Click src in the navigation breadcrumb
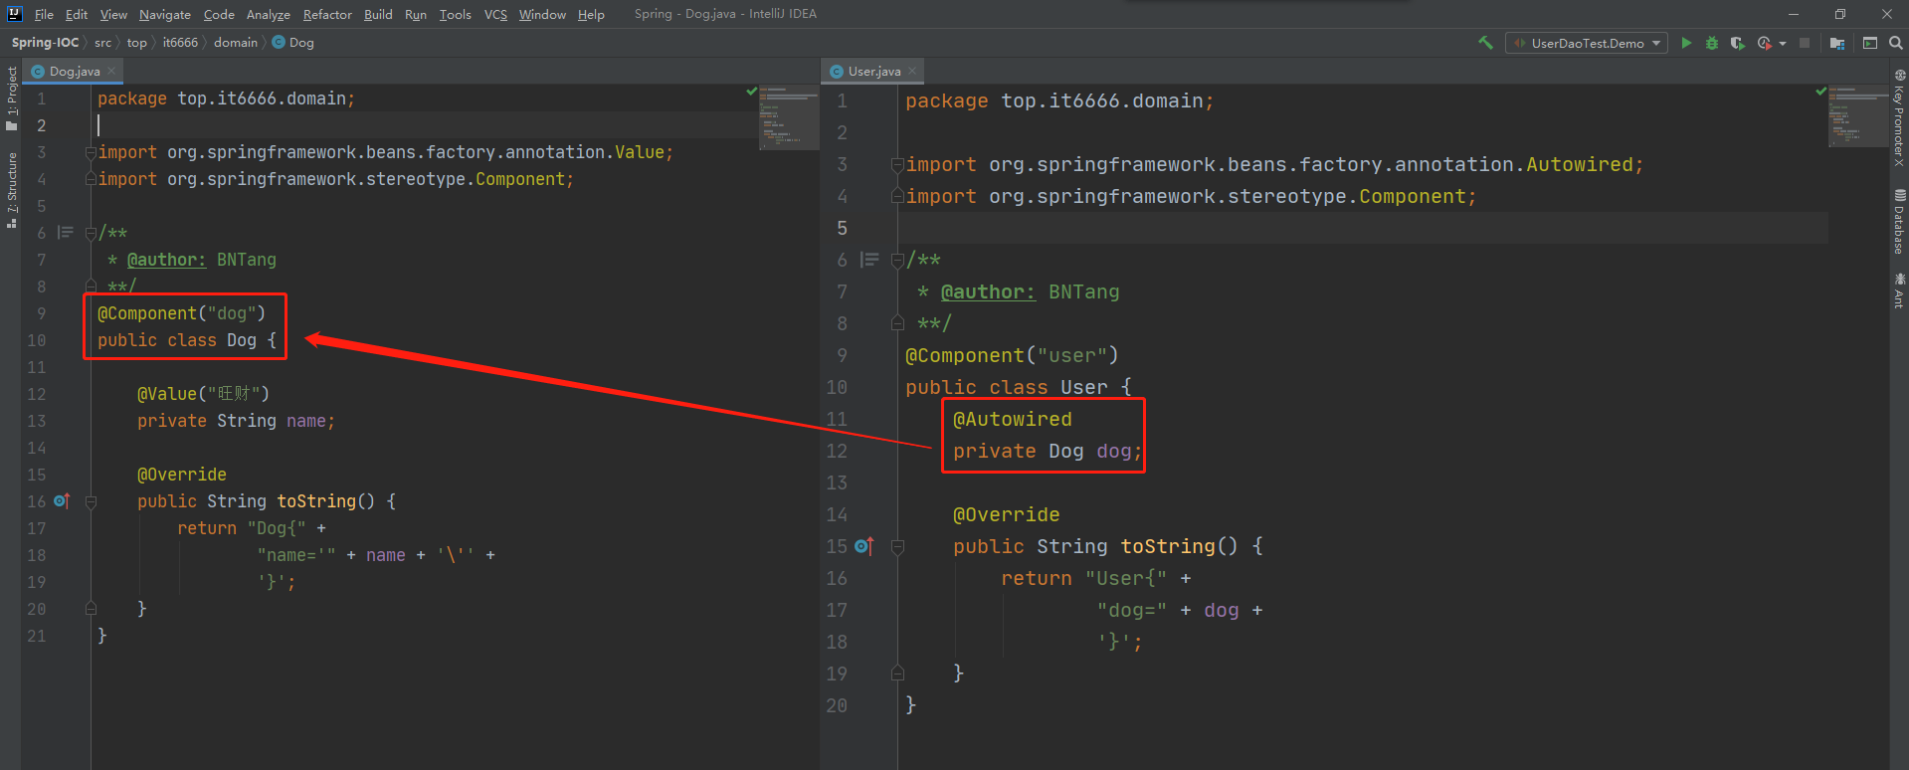The image size is (1909, 770). tap(102, 43)
